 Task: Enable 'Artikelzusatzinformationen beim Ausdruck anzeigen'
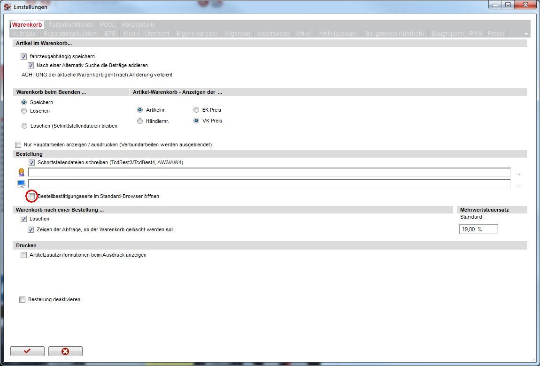tap(24, 255)
